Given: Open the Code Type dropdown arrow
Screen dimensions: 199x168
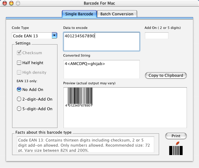Looking at the screenshot, I should [54, 36].
